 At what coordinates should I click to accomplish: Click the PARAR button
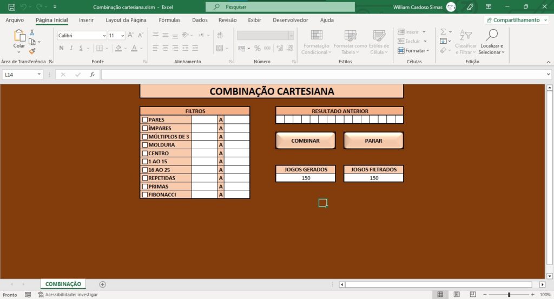point(373,141)
